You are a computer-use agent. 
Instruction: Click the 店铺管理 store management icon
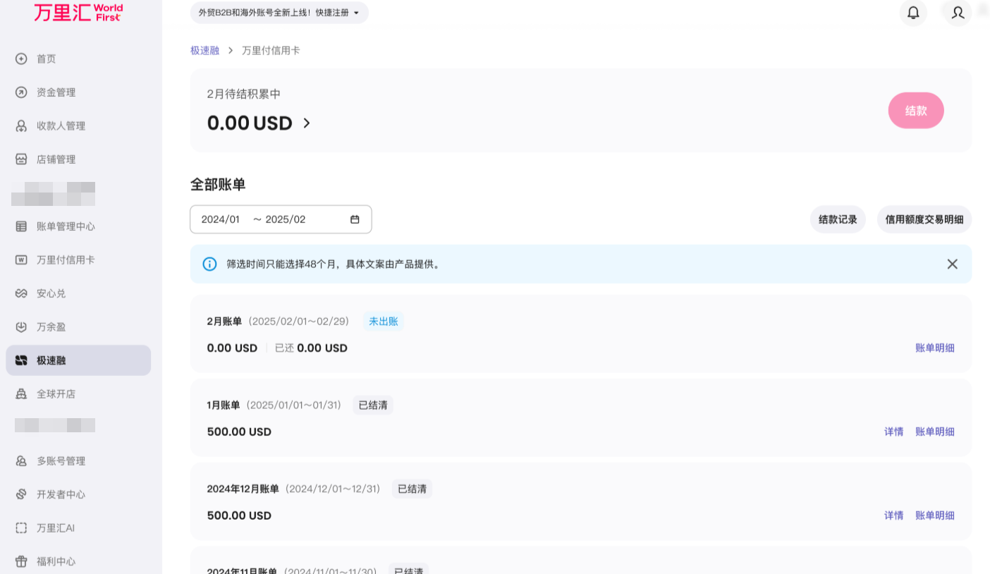point(21,159)
